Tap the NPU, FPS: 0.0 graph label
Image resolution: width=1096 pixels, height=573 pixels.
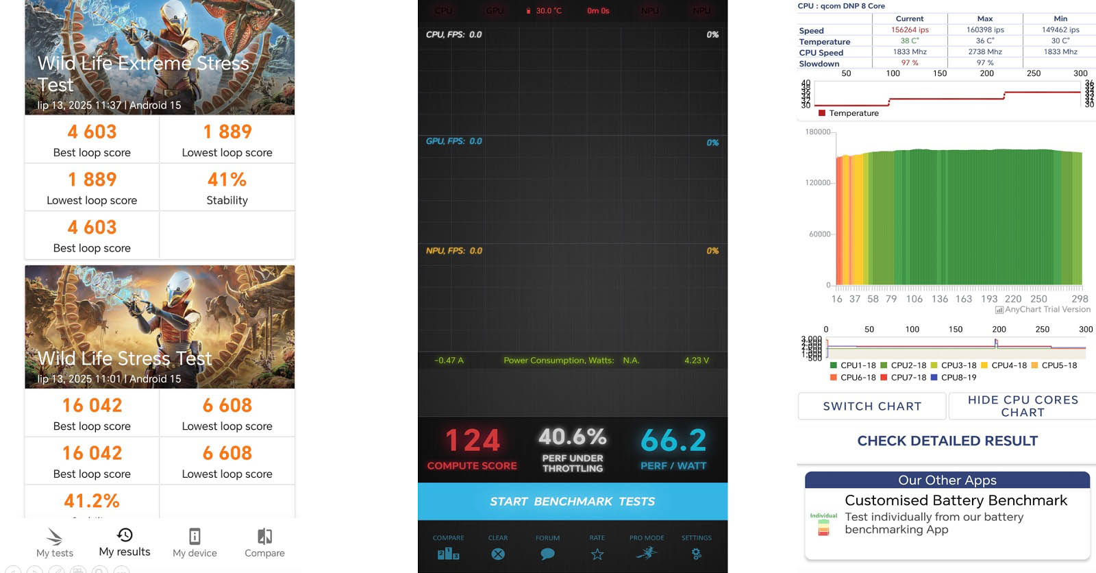coord(453,251)
